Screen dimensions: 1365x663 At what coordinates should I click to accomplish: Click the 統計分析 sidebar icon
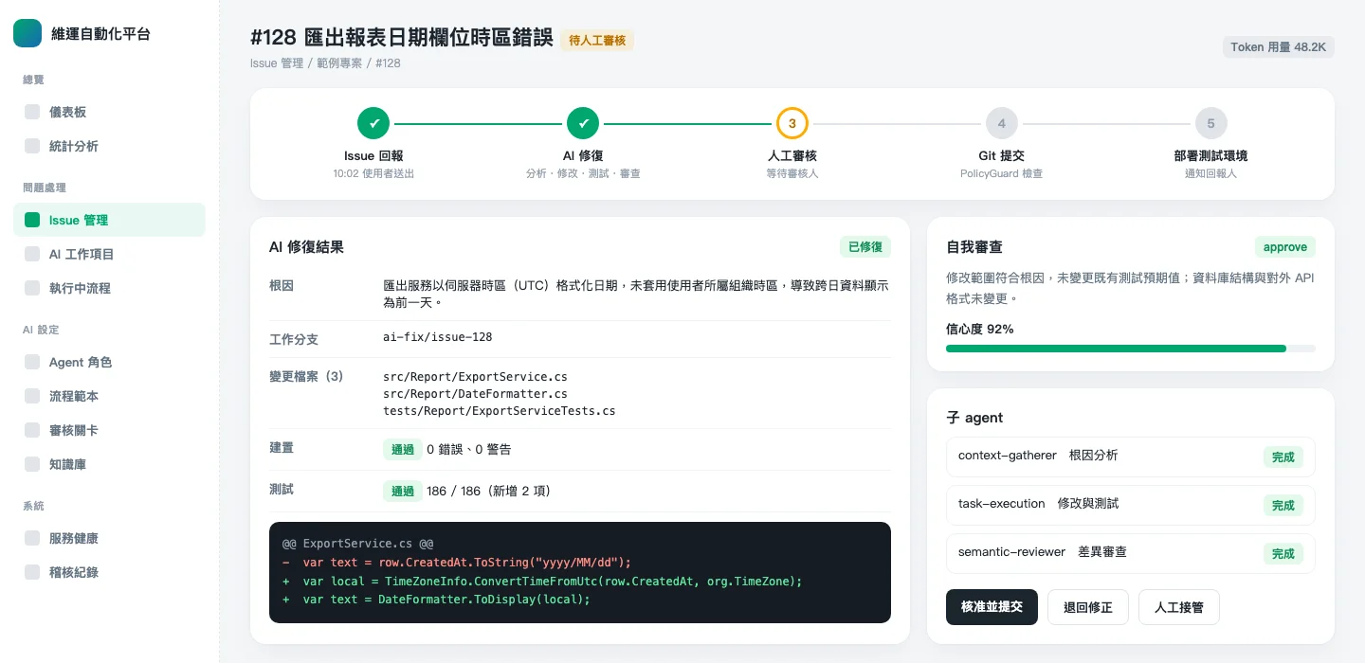click(x=32, y=146)
